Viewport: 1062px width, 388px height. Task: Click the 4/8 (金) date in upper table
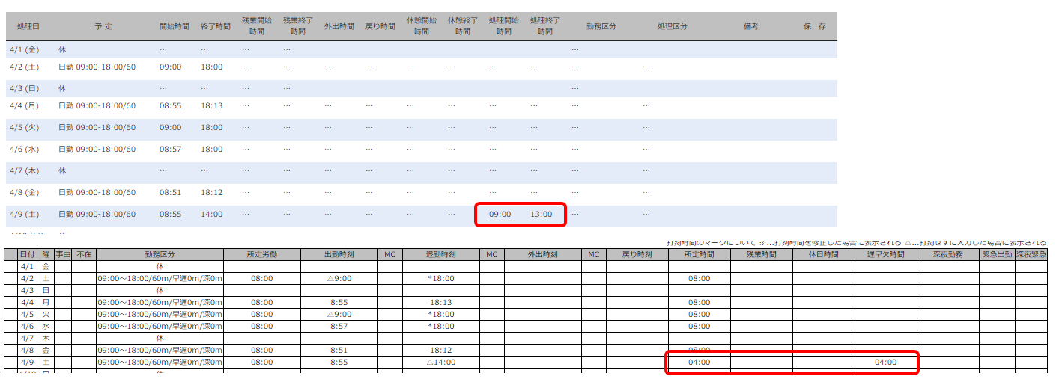click(23, 193)
